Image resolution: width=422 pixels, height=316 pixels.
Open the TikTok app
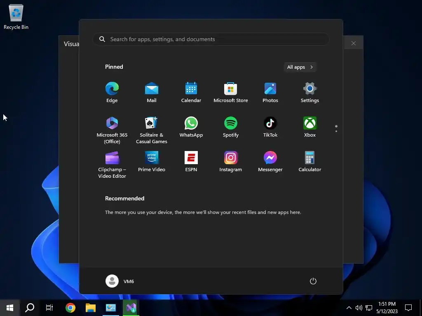[x=270, y=127]
